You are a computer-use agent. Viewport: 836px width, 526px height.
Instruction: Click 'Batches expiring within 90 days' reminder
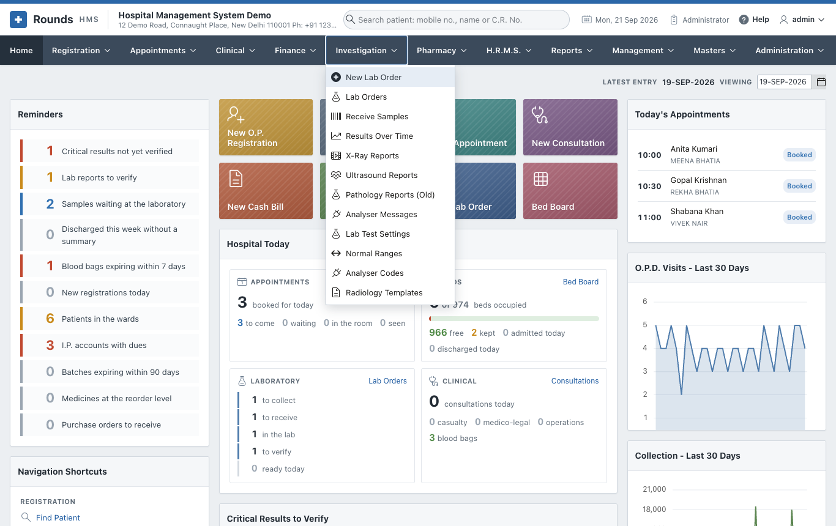(110, 372)
